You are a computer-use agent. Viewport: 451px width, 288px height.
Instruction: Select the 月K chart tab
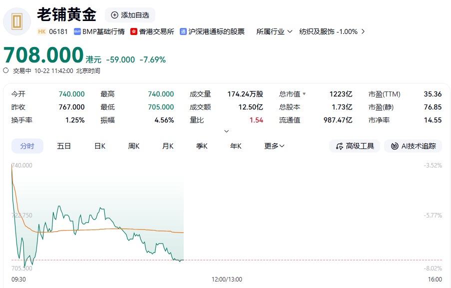coord(168,146)
